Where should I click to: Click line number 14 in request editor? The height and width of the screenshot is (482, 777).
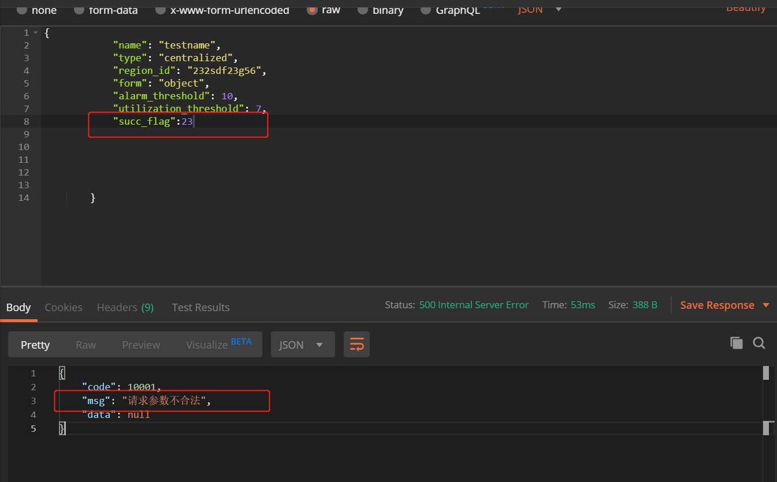pos(23,197)
